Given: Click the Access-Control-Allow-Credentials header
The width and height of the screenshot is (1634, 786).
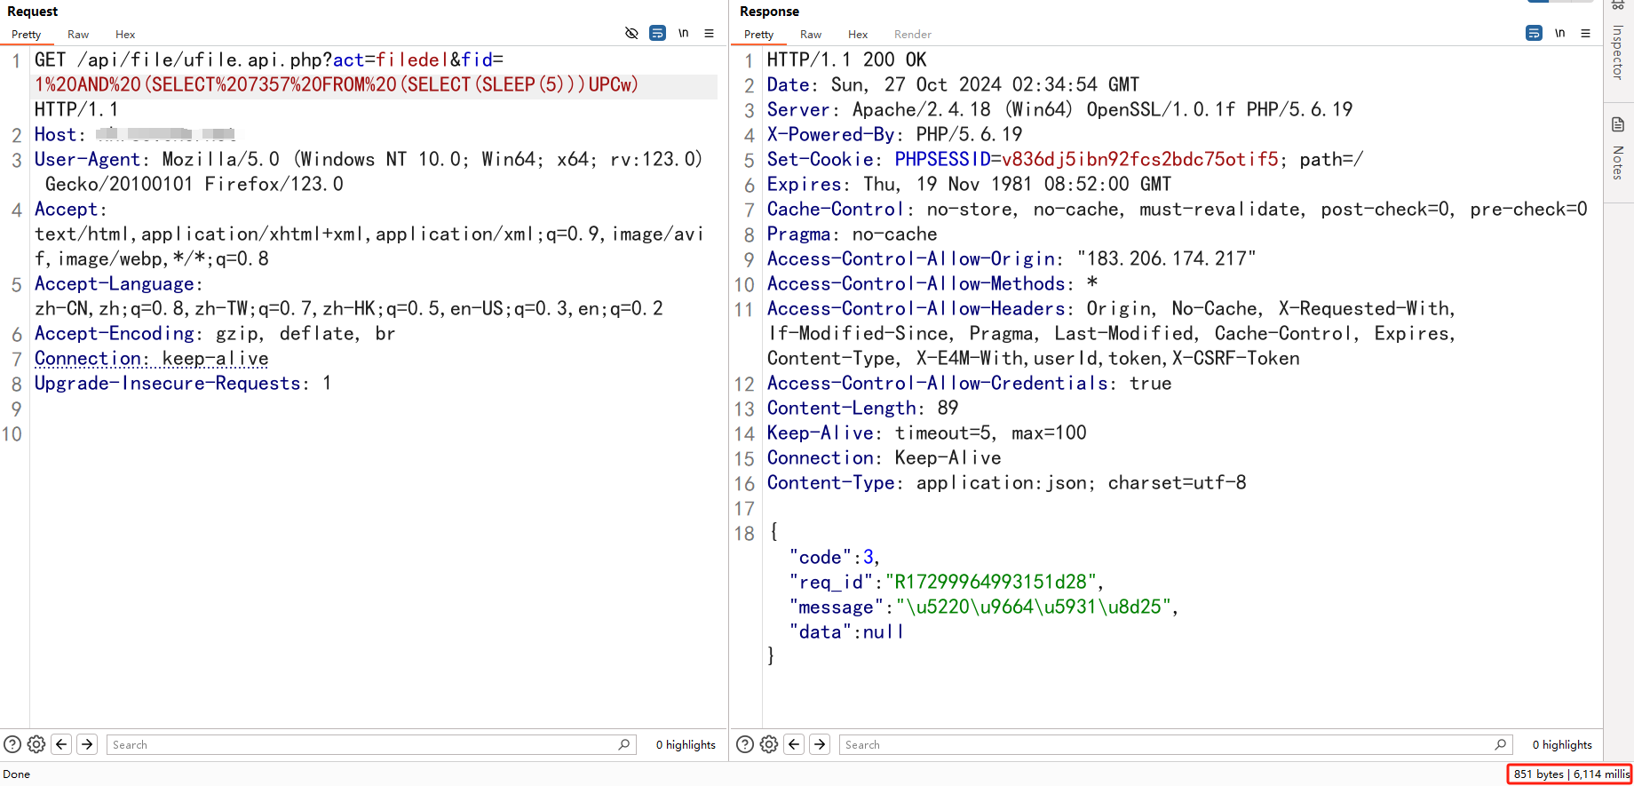Looking at the screenshot, I should (969, 383).
